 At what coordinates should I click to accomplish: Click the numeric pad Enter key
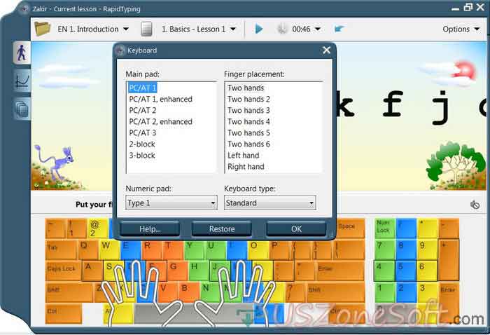(x=449, y=303)
